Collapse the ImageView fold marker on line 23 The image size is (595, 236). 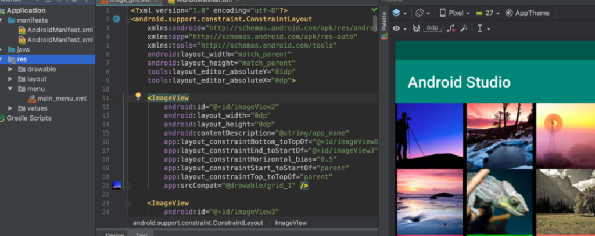(x=128, y=203)
